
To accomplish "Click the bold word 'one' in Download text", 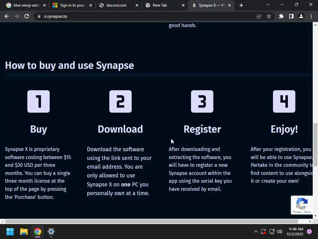I will click(126, 184).
